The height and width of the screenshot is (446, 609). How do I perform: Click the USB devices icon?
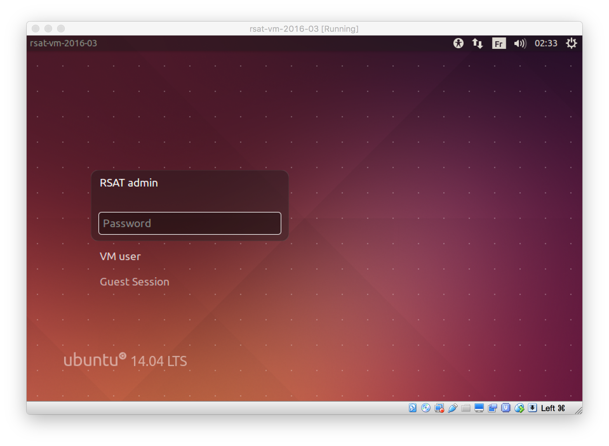(452, 408)
